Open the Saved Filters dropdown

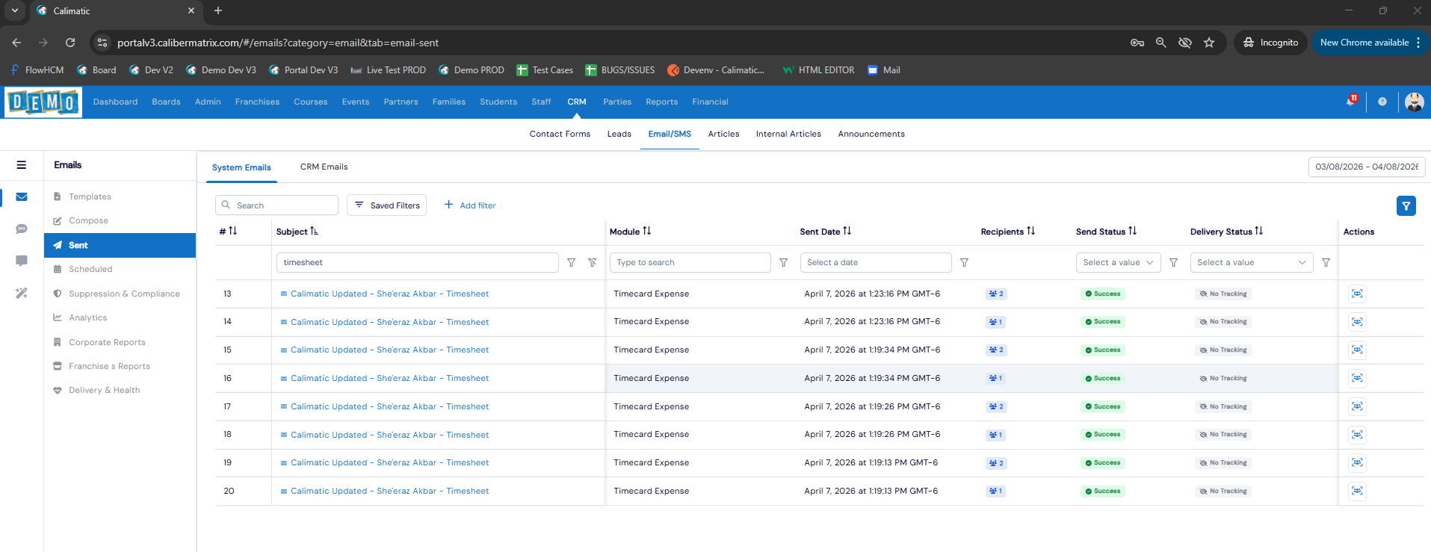pos(387,205)
